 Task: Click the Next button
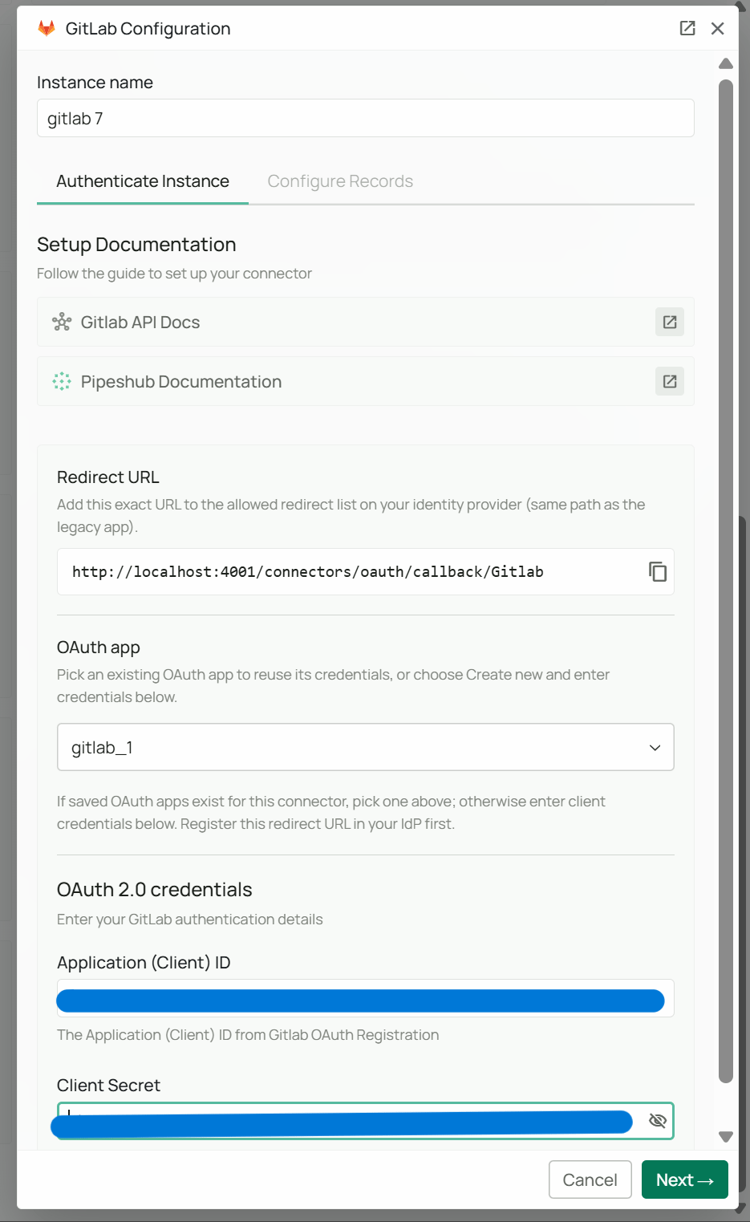click(685, 1179)
